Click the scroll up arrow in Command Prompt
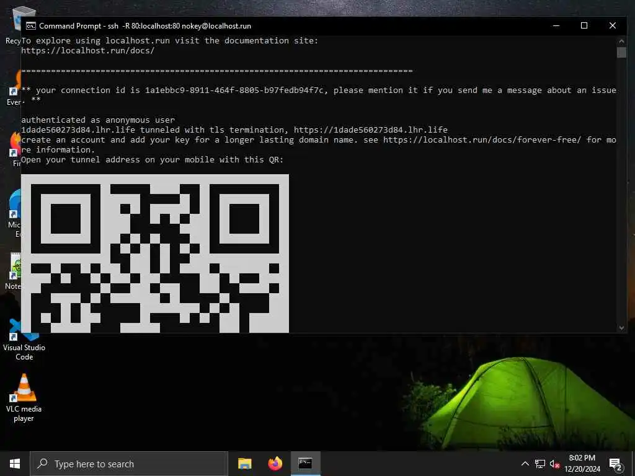635x476 pixels. 621,41
